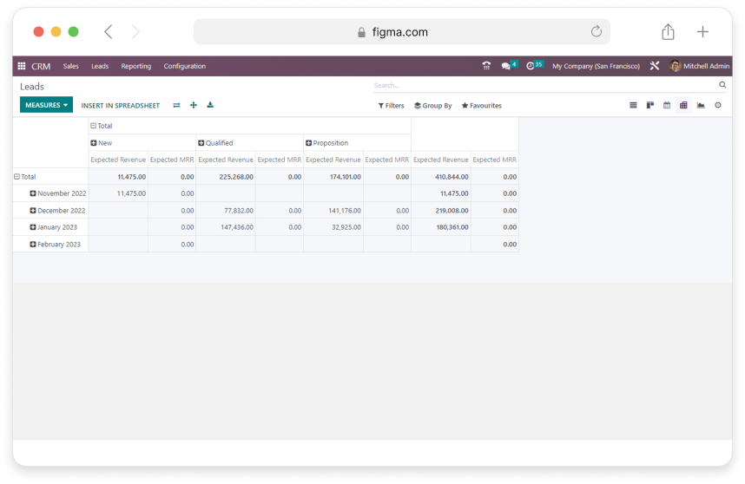This screenshot has width=745, height=484.
Task: Click the 180,361.00 cell
Action: (441, 227)
